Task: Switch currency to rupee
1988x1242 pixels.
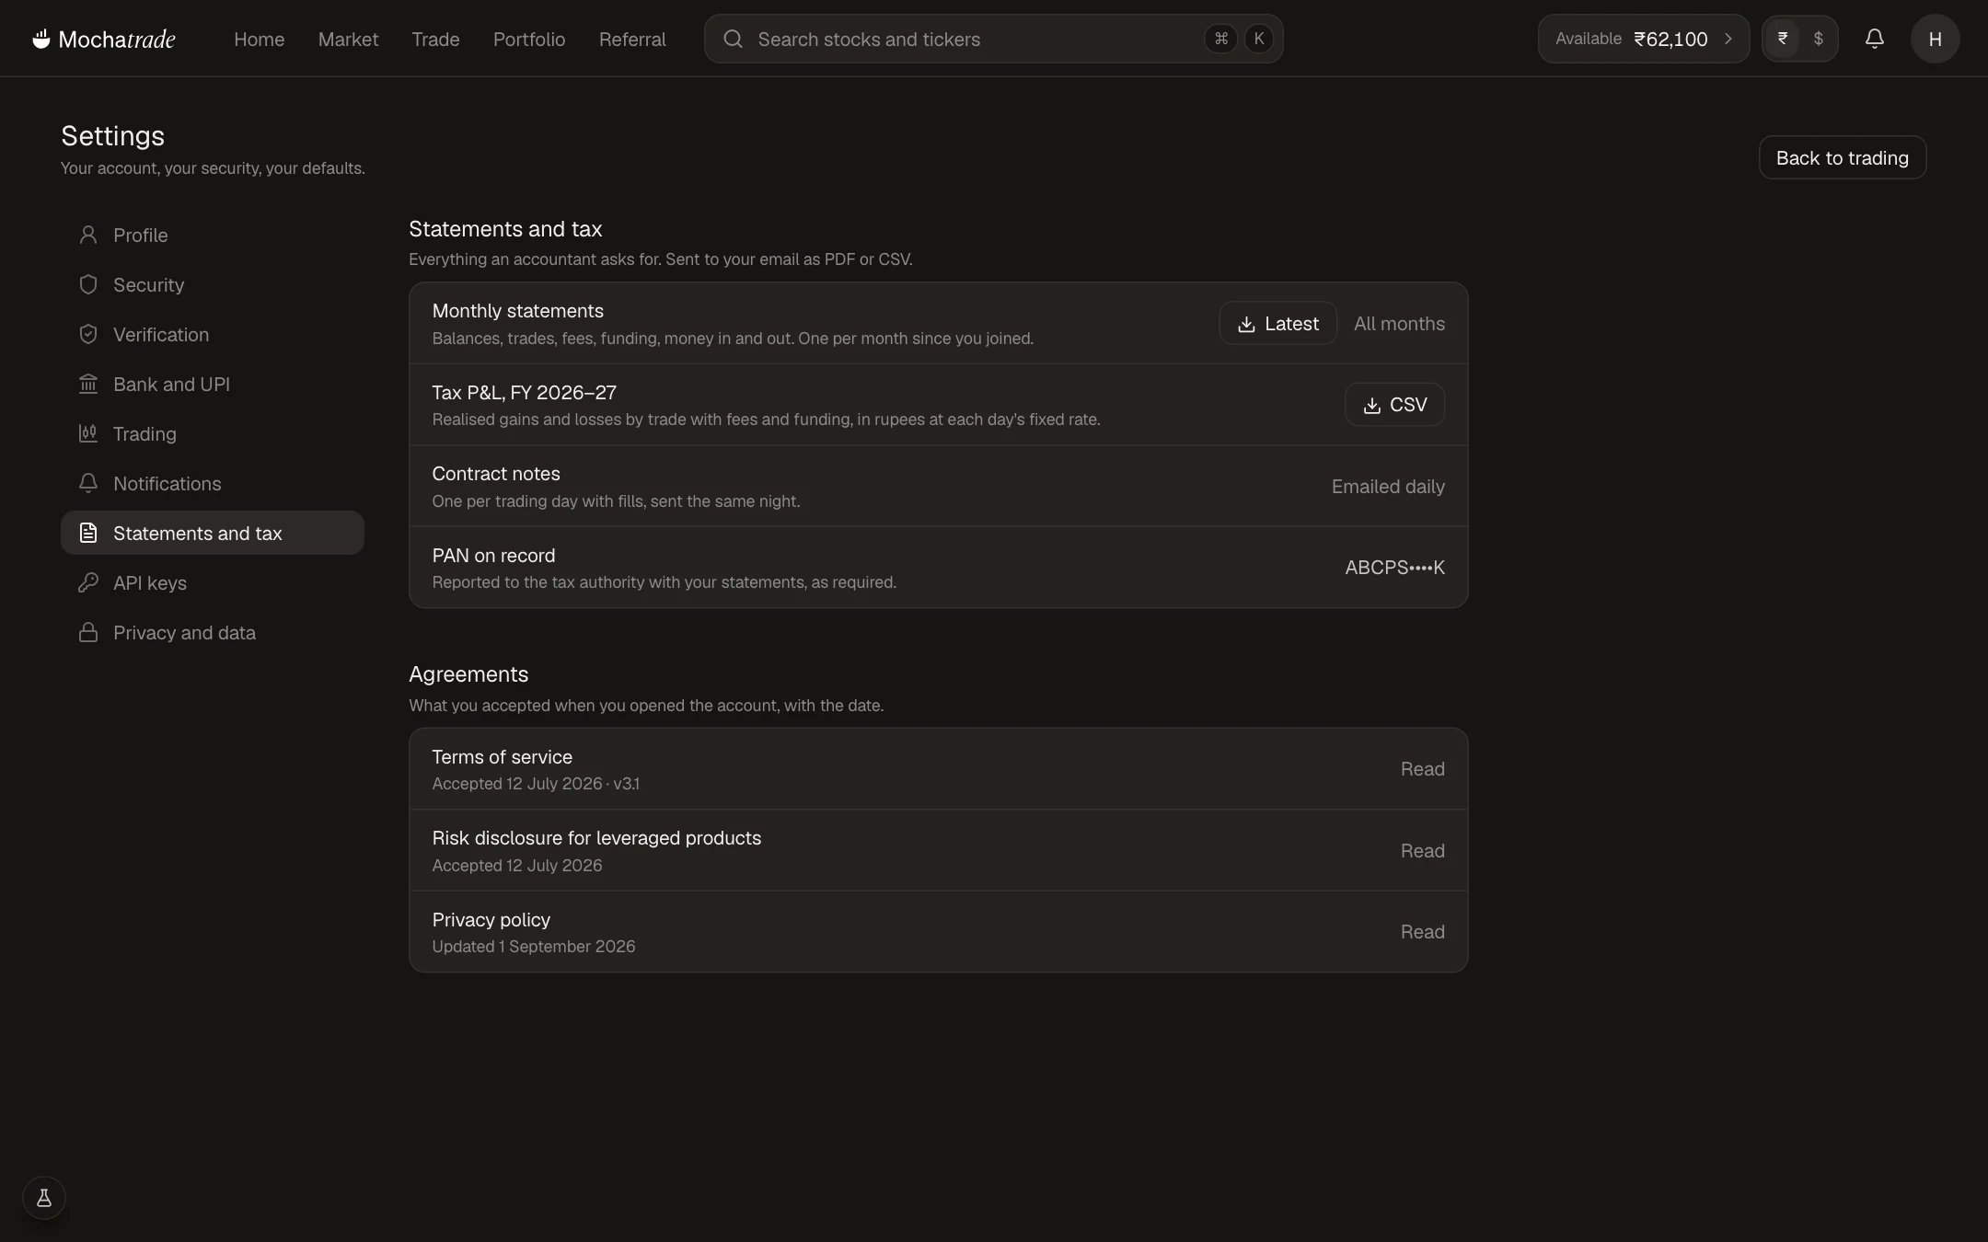Action: point(1783,39)
